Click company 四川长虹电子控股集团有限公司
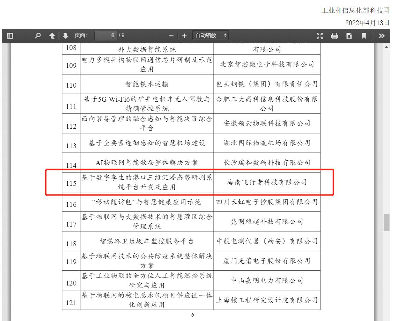The image size is (394, 321). coord(267,202)
